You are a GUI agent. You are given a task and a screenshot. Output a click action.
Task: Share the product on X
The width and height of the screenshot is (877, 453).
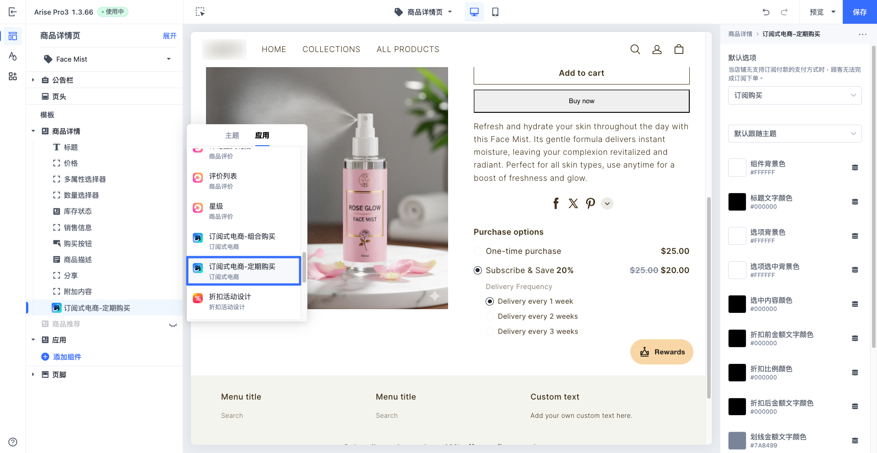point(573,203)
